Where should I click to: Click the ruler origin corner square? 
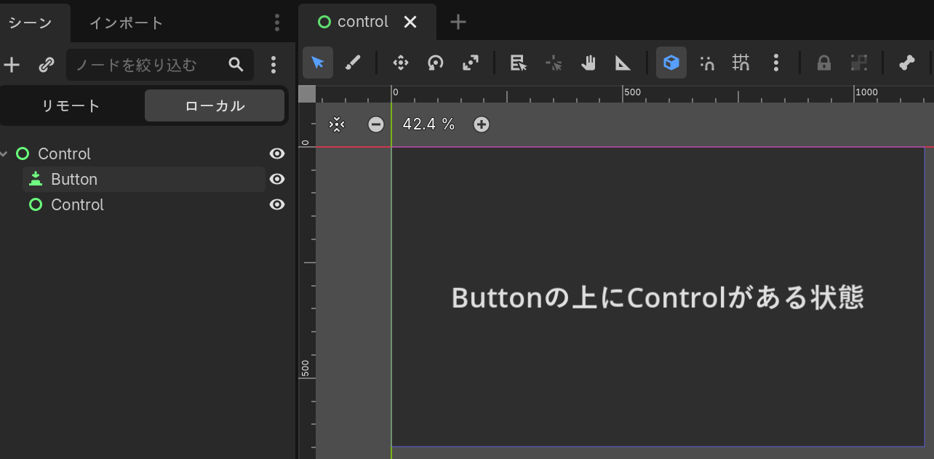point(307,94)
